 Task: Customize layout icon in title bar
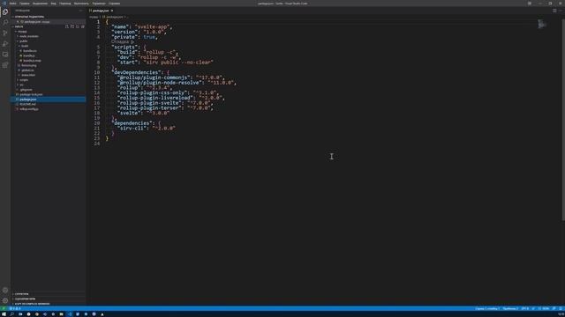530,4
